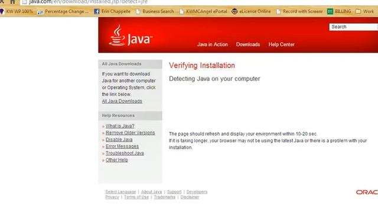Open the Other Help link
The image size is (378, 213).
click(x=117, y=160)
